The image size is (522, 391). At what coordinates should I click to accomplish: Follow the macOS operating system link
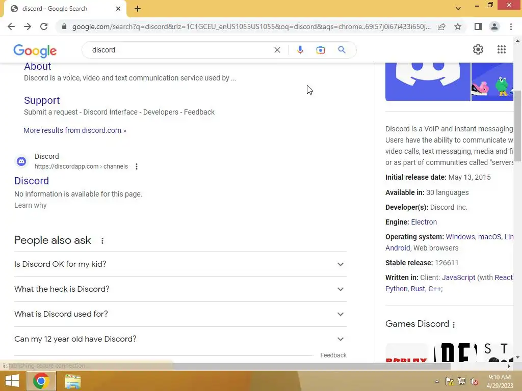pos(489,237)
